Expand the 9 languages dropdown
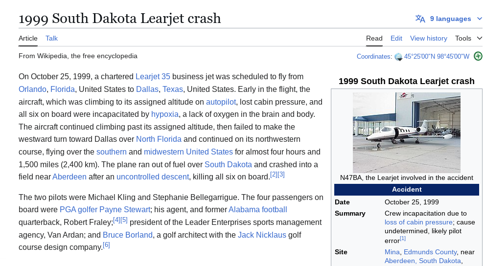The image size is (485, 266). pyautogui.click(x=448, y=19)
